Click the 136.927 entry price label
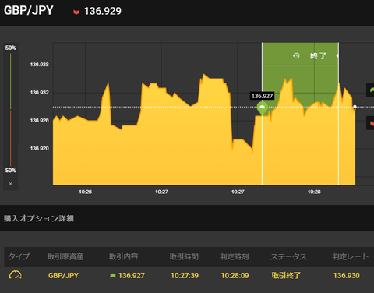 coord(262,96)
